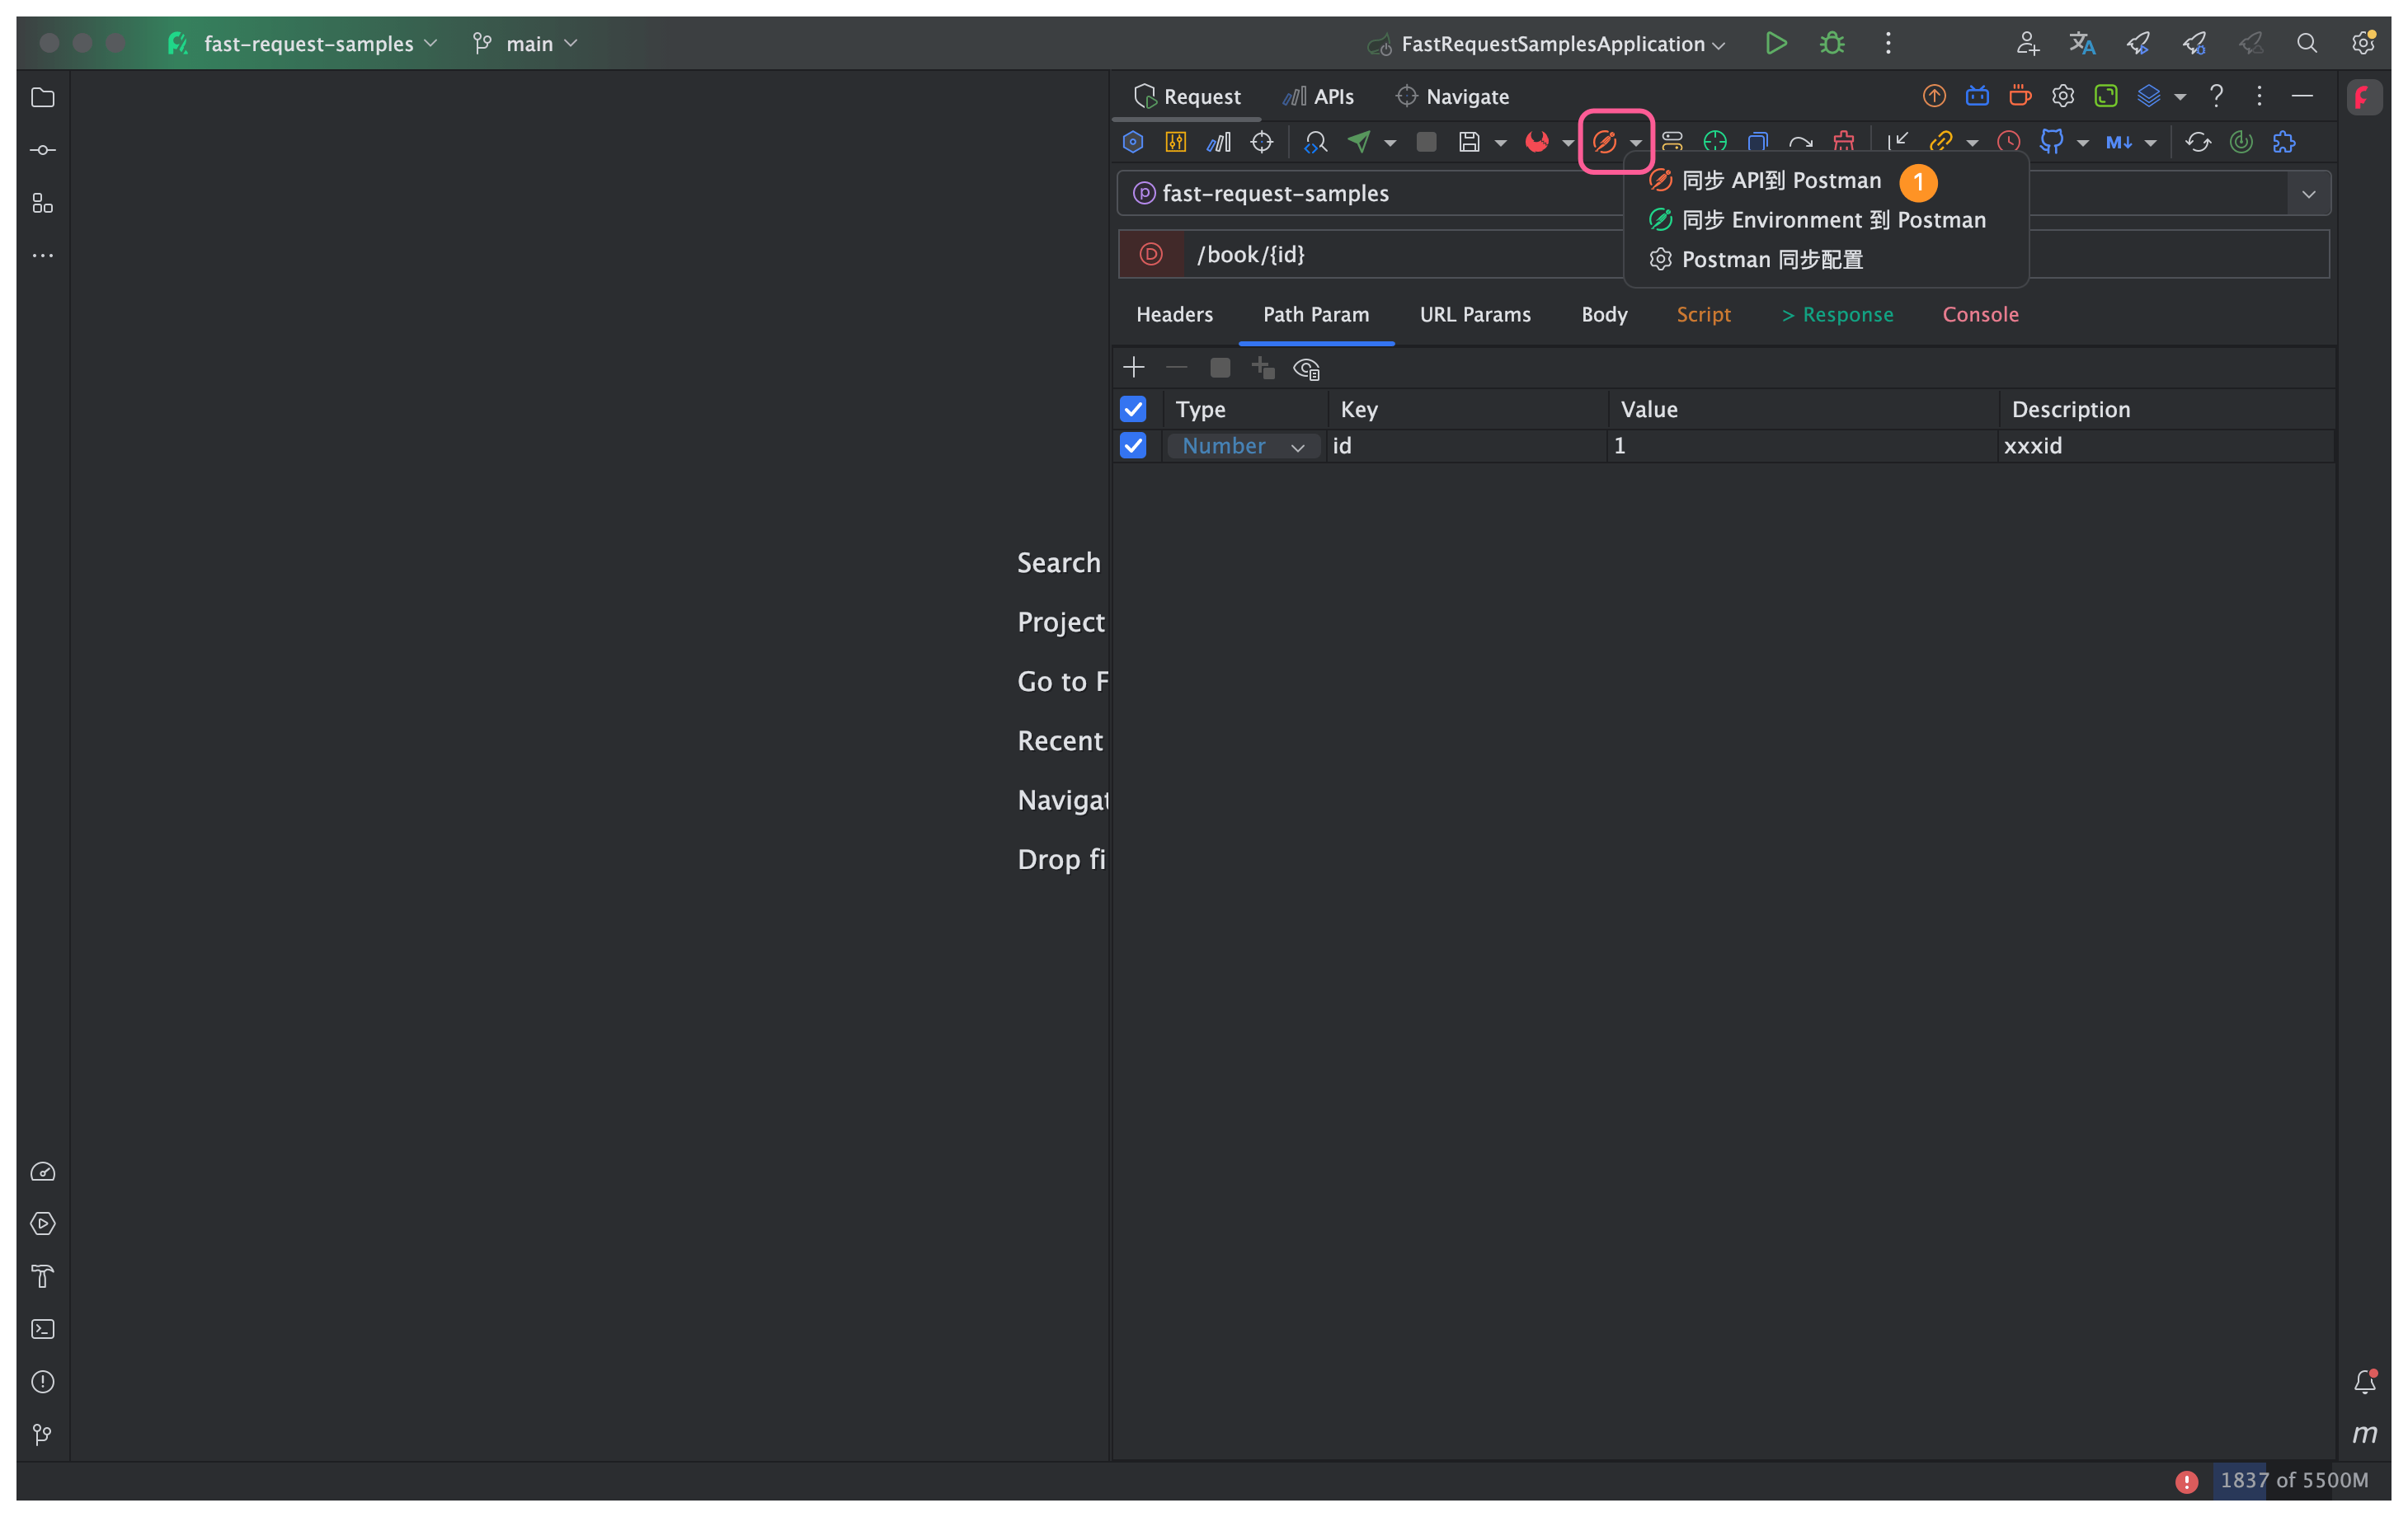Expand the fast-request-samples project selector chevron
The width and height of the screenshot is (2408, 1517).
2308,194
